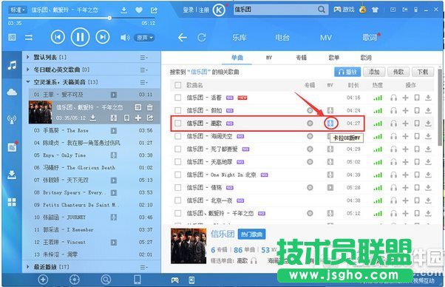This screenshot has width=445, height=287.
Task: Tick the checkbox for 信乐团 - 北京一夜
Action: [178, 200]
